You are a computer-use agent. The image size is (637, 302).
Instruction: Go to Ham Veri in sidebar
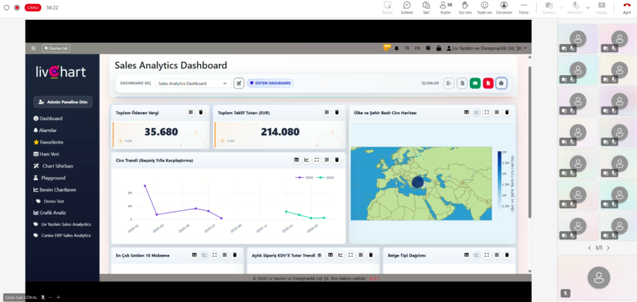tap(49, 154)
